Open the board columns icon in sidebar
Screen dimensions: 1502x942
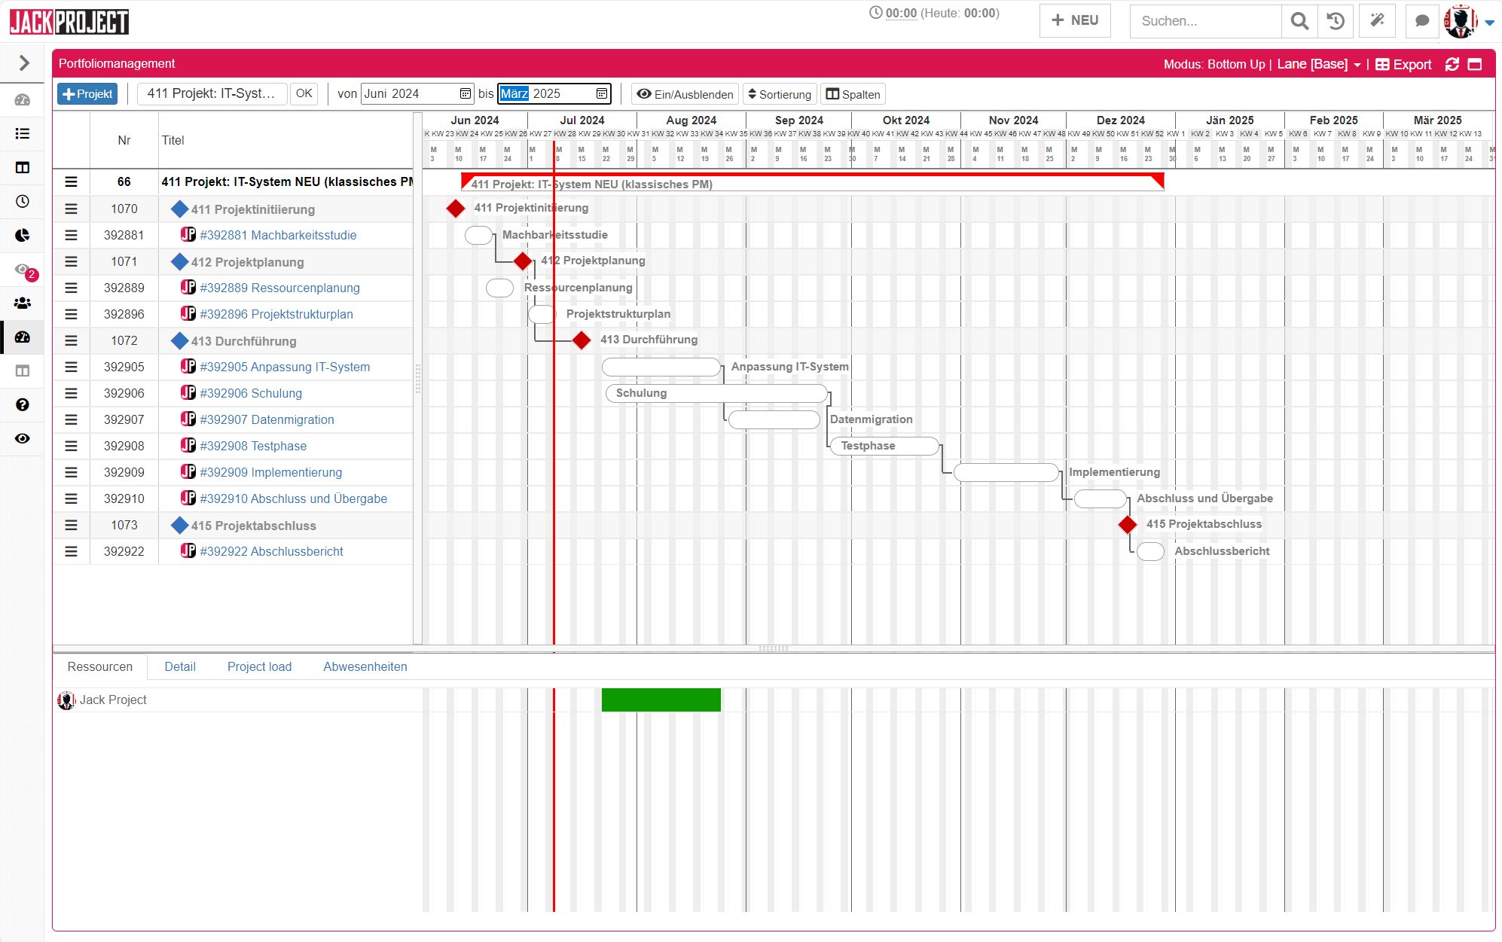23,167
